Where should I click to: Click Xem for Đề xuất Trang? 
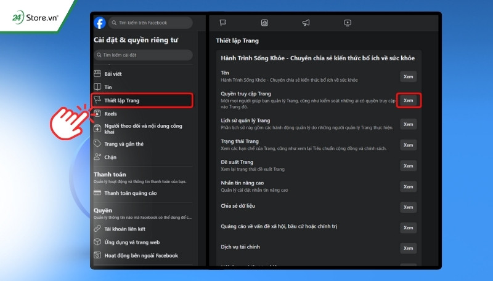pos(408,165)
